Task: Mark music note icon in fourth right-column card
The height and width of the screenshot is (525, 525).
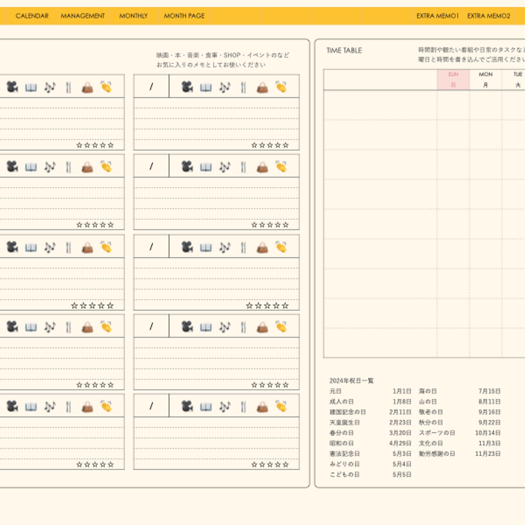Action: tap(225, 327)
